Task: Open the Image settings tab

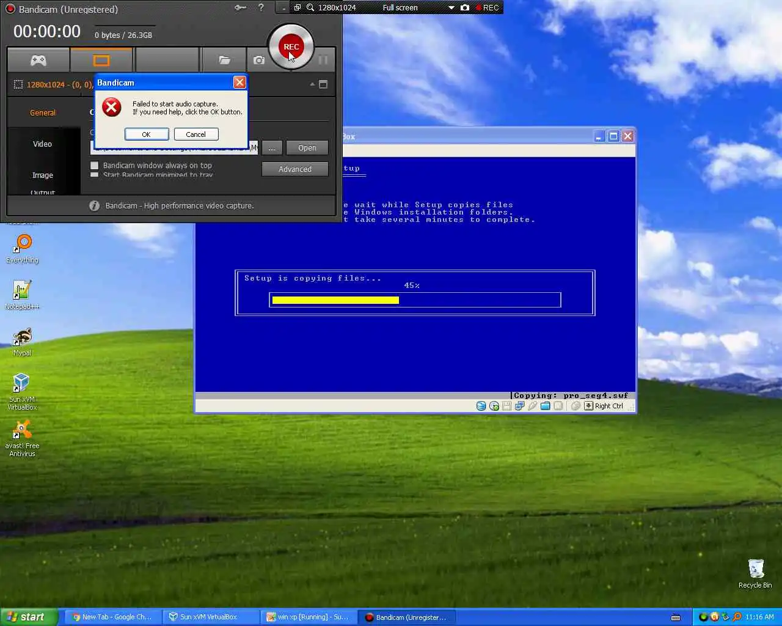Action: click(x=43, y=175)
